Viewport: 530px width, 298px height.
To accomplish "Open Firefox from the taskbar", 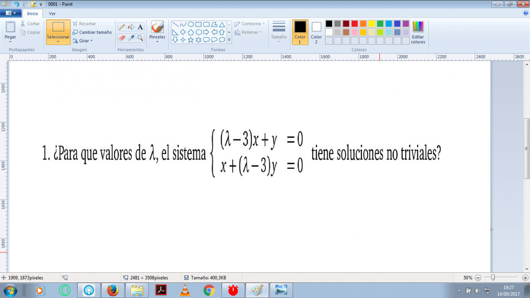I will coord(113,290).
